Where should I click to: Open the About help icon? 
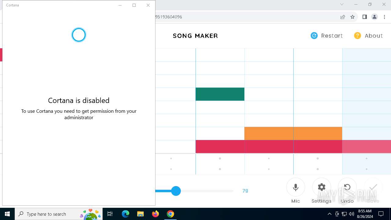click(357, 36)
